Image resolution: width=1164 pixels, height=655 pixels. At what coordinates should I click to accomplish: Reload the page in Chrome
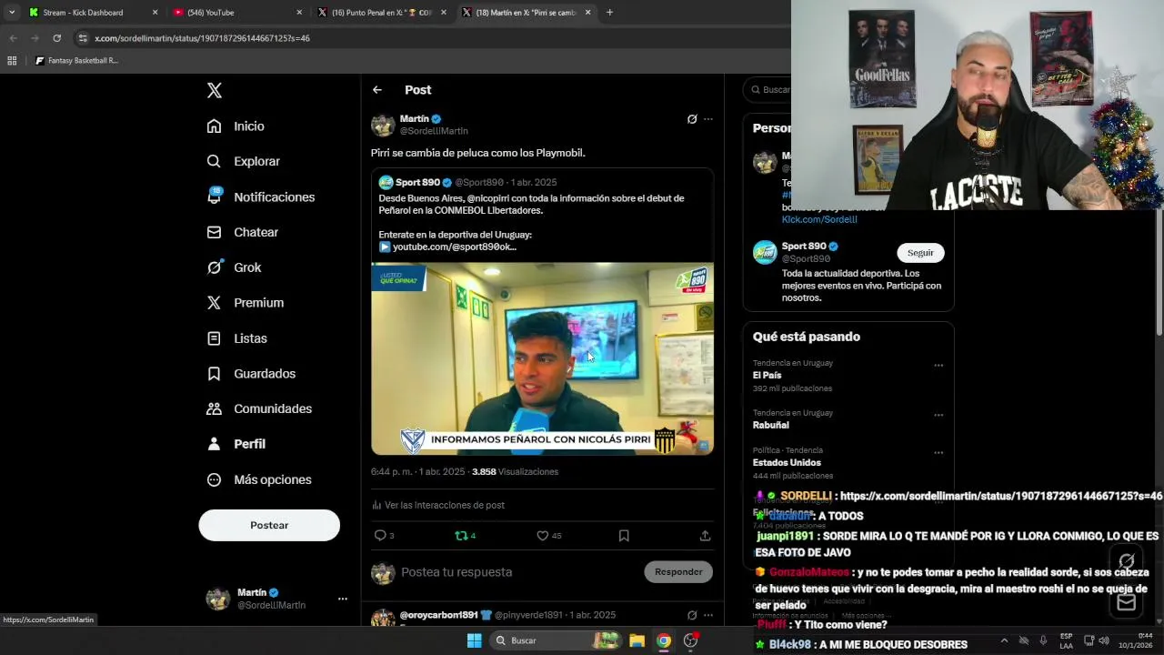[56, 38]
